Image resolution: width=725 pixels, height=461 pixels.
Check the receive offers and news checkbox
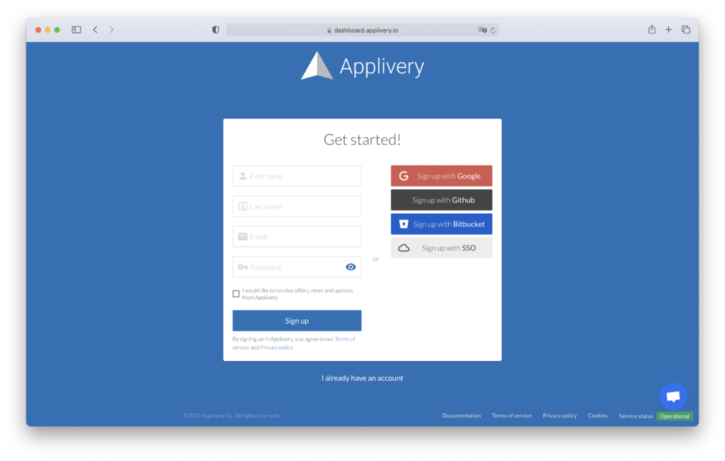(x=236, y=294)
